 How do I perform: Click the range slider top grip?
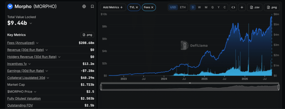[190, 83]
